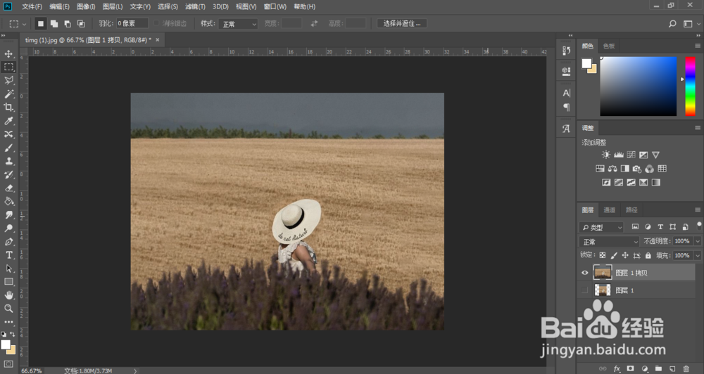Open the Color panel flyout menu
This screenshot has height=374, width=704.
tap(697, 46)
